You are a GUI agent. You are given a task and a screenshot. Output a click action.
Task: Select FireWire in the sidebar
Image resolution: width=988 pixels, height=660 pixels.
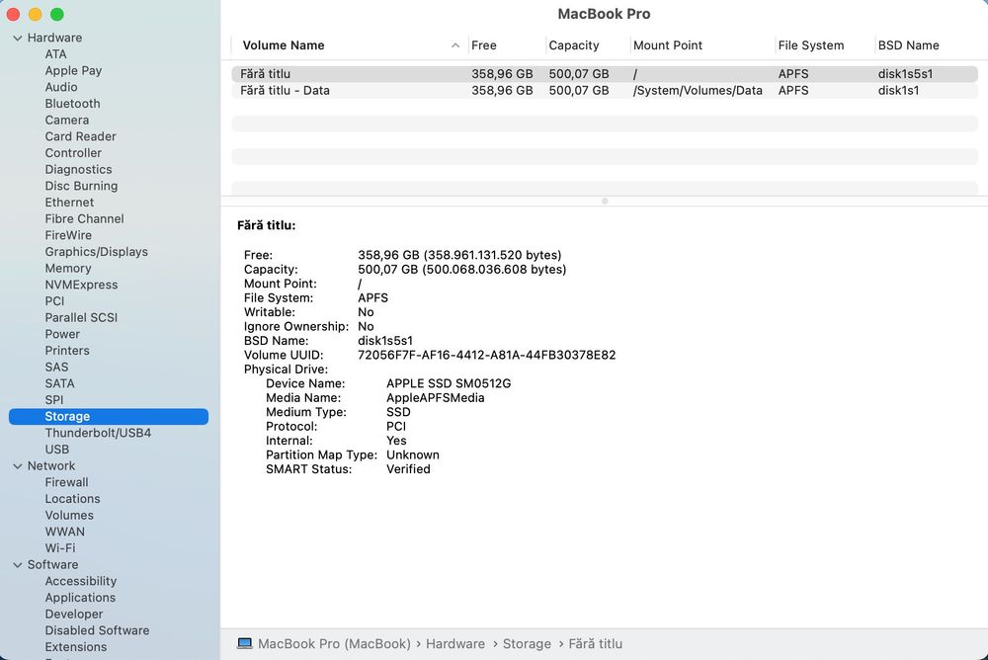pos(68,235)
